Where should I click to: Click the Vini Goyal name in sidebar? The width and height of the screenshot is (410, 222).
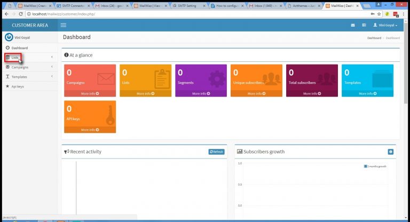click(22, 38)
